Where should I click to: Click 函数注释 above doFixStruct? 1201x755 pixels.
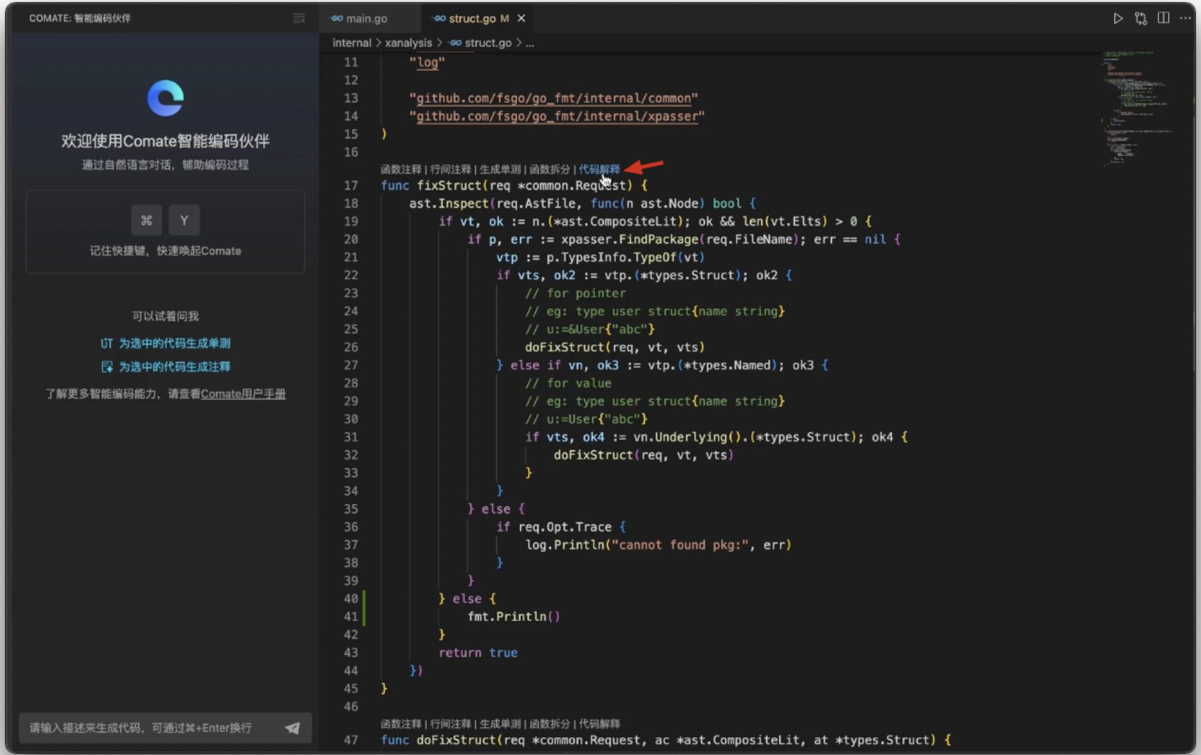point(401,724)
